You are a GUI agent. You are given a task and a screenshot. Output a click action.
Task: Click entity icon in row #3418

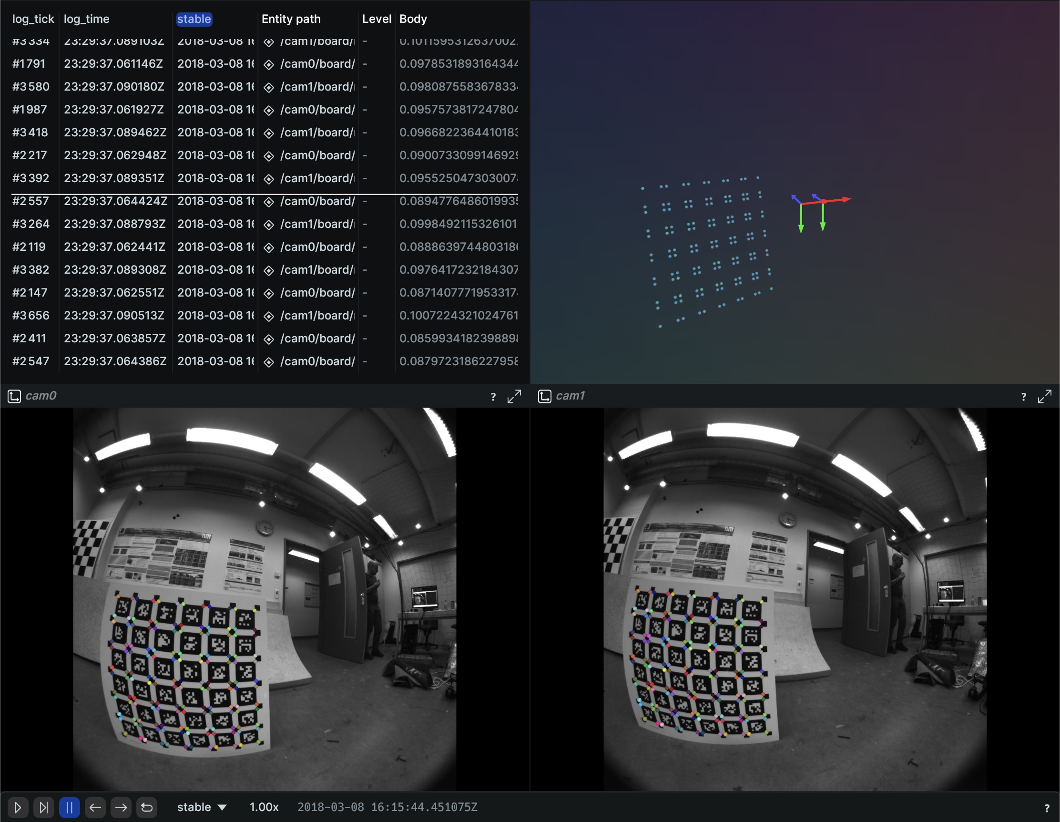(x=269, y=133)
